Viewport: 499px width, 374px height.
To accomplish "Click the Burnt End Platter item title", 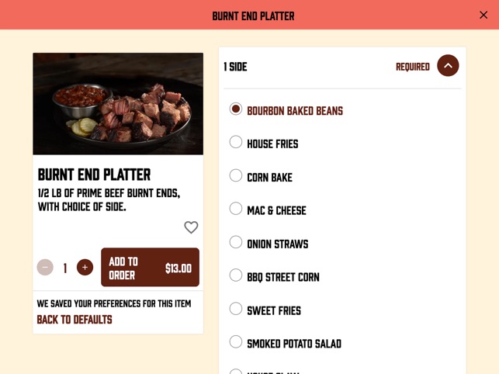I will pyautogui.click(x=94, y=175).
